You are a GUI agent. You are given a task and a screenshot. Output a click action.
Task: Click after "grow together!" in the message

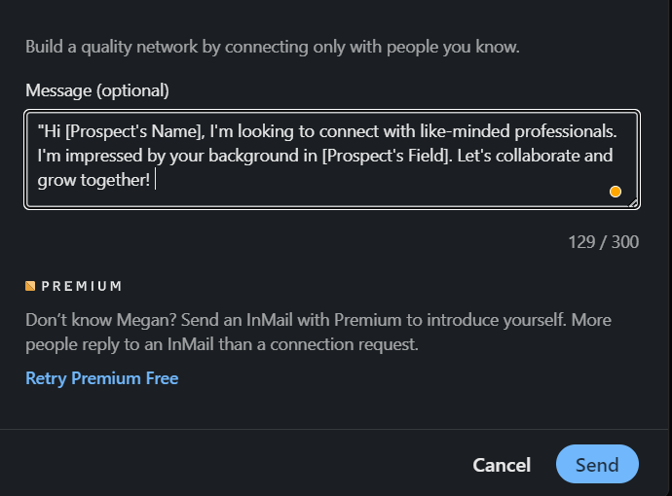pyautogui.click(x=155, y=180)
